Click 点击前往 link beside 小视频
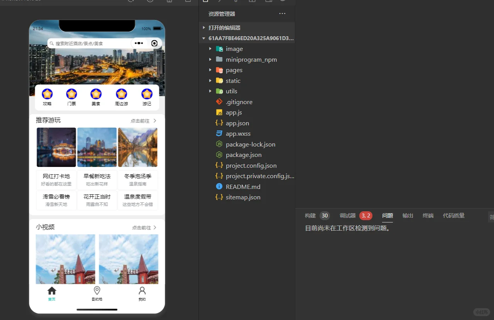 pyautogui.click(x=144, y=227)
